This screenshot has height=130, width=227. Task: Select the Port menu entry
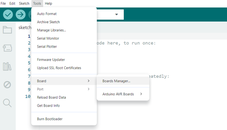[x=64, y=89]
